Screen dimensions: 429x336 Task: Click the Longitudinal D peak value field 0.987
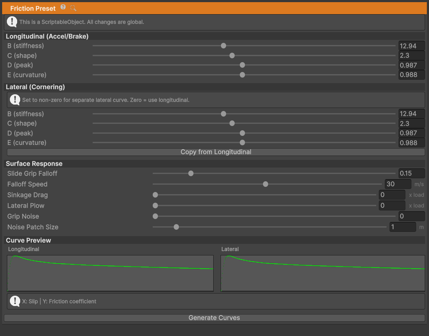[x=411, y=65]
